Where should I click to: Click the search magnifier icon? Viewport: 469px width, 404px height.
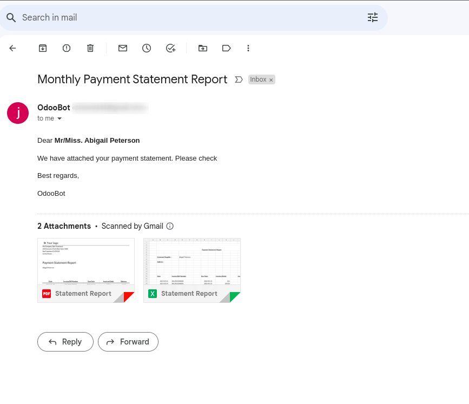pos(11,18)
